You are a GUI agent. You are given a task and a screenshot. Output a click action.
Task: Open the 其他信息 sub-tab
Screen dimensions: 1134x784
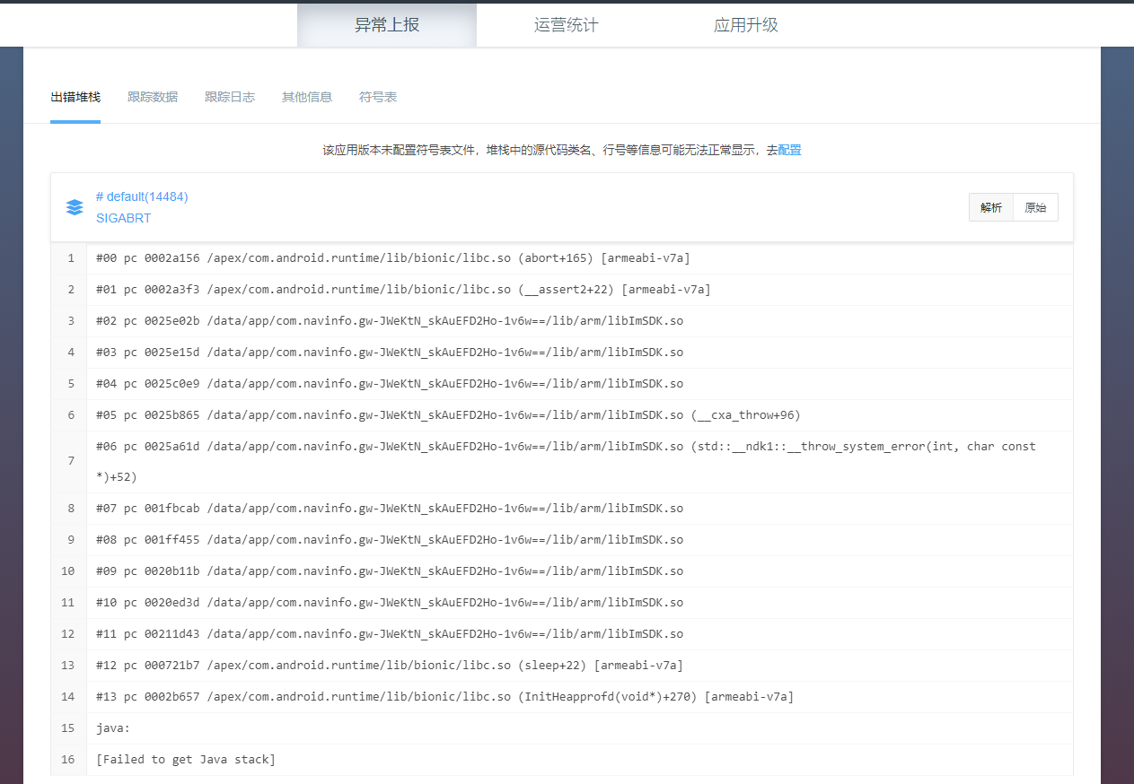pos(306,96)
